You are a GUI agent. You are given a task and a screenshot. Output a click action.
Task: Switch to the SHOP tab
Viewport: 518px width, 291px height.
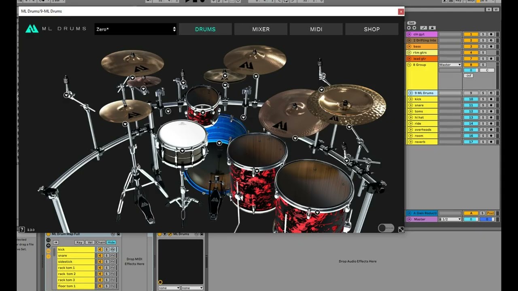[372, 29]
